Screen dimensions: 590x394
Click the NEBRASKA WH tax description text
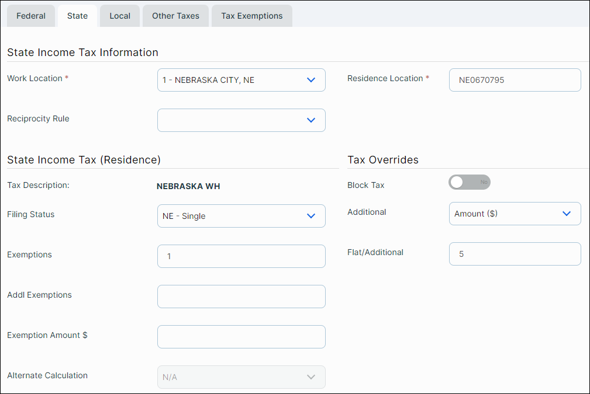pyautogui.click(x=188, y=186)
